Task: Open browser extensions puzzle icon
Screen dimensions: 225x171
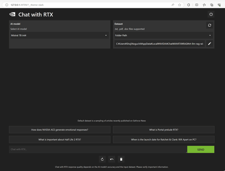Action: click(x=188, y=5)
